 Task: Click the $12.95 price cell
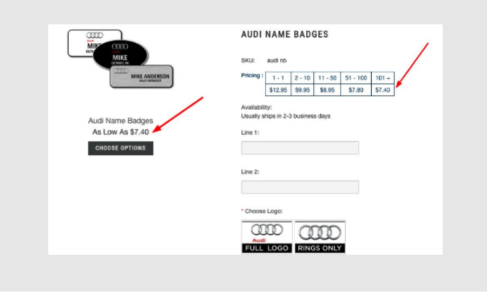[x=278, y=90]
